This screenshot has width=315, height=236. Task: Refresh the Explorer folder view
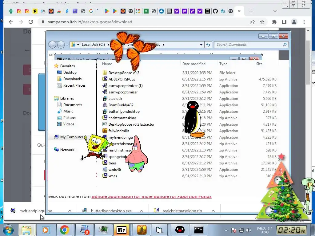click(x=208, y=45)
